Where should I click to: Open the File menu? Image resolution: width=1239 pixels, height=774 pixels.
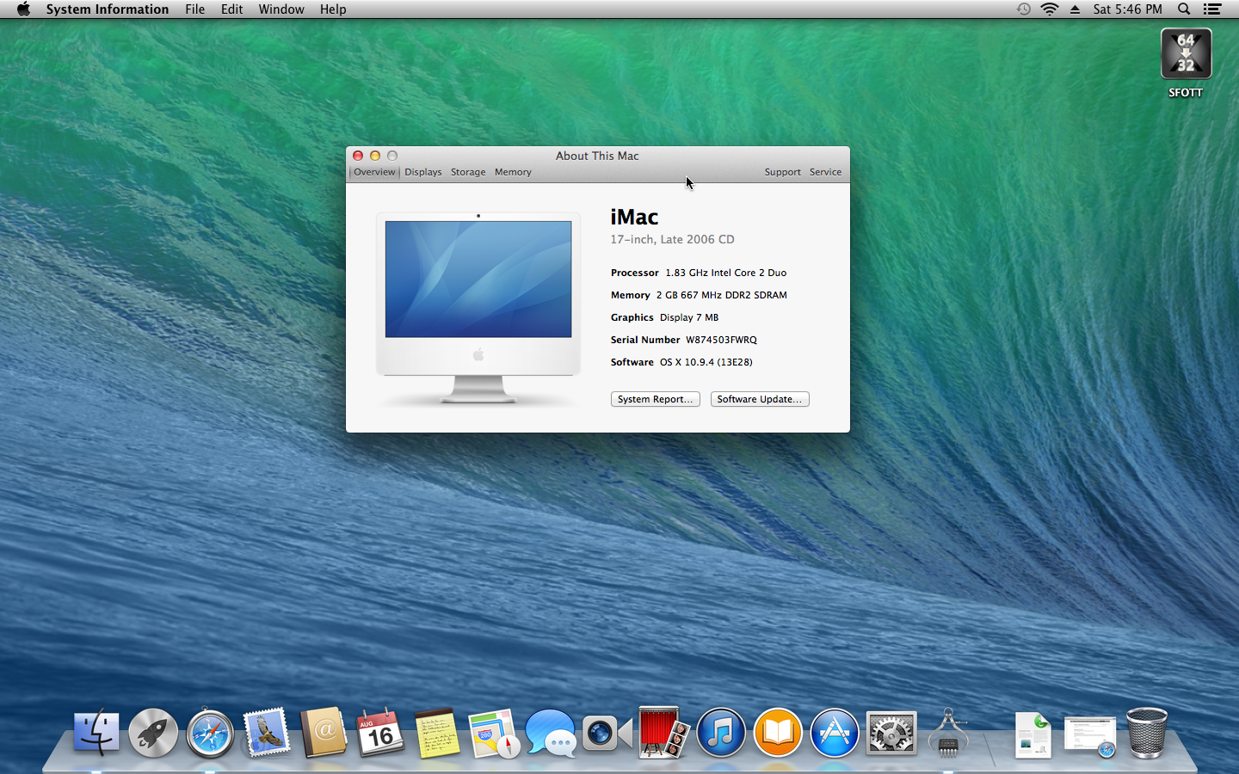(195, 9)
